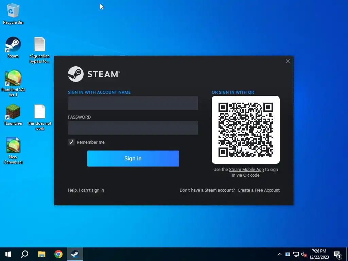Open the 'Help, I can't sign in' link

[86, 190]
